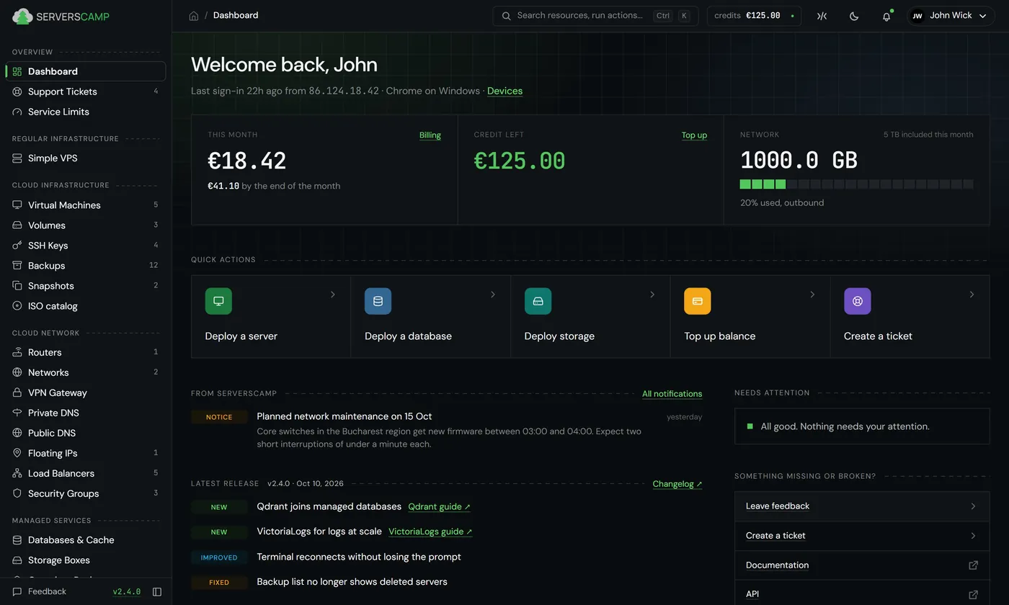
Task: Click the ServersCamp tree logo
Action: (22, 16)
